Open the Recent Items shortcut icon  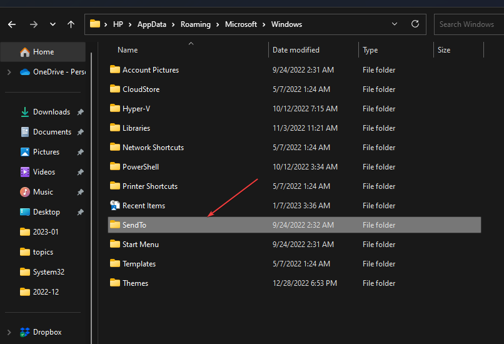tap(115, 206)
